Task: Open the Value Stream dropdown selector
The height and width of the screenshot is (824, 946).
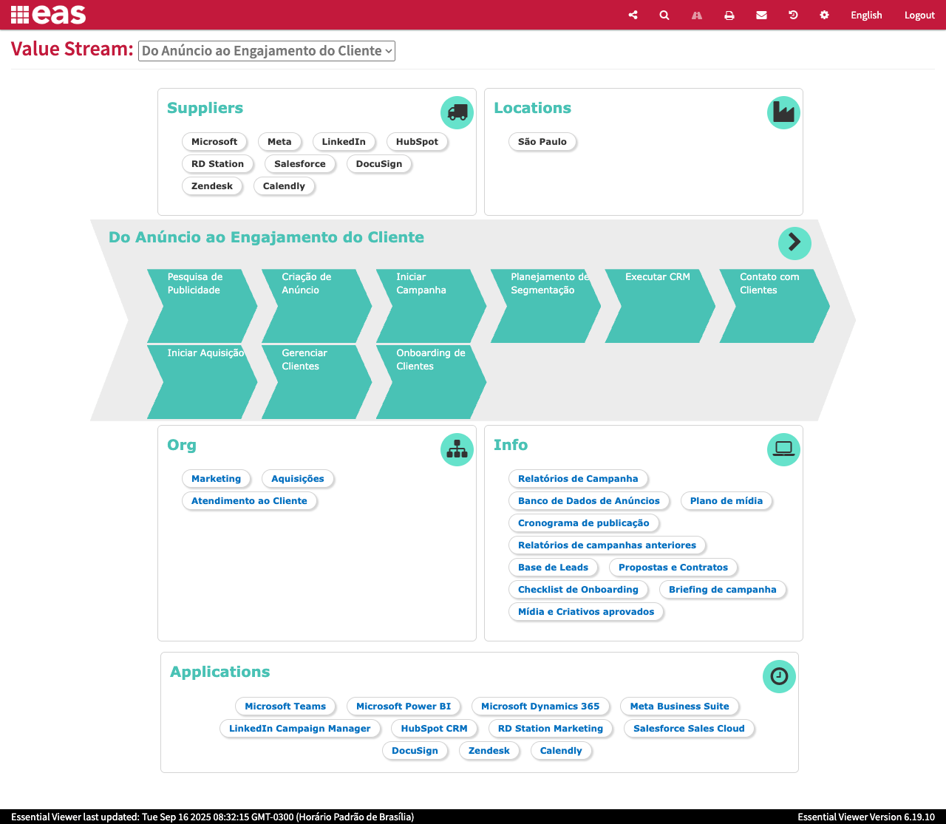Action: point(267,51)
